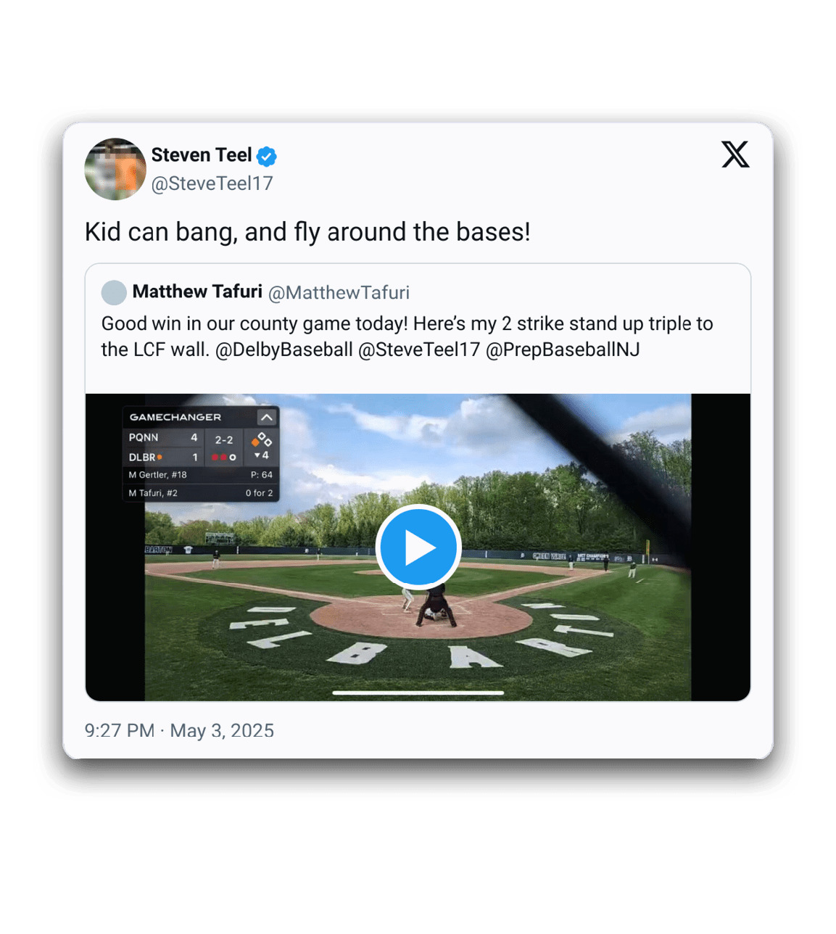Open the @PrepBaseballNJ mention
The height and width of the screenshot is (934, 836).
pos(563,350)
